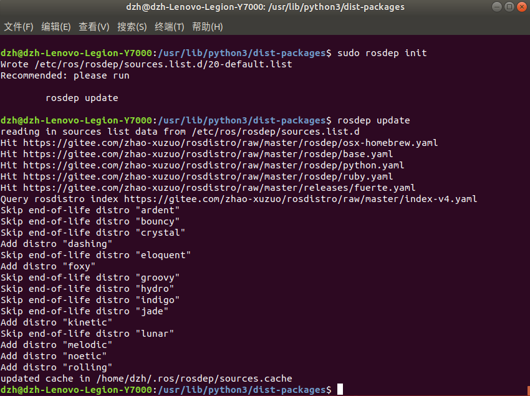Click 'Skip end-of-life distro "bouncy"' line
The width and height of the screenshot is (530, 396).
[90, 221]
